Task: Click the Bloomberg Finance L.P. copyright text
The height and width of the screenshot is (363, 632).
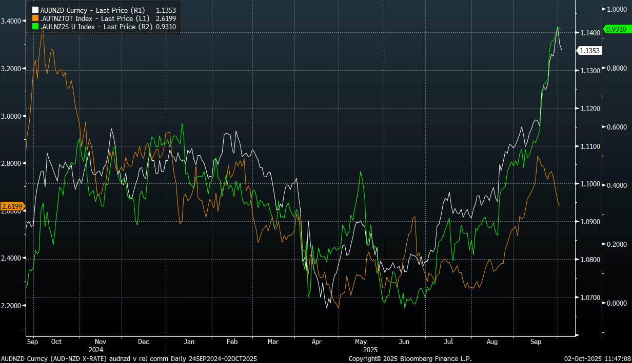Action: [410, 358]
